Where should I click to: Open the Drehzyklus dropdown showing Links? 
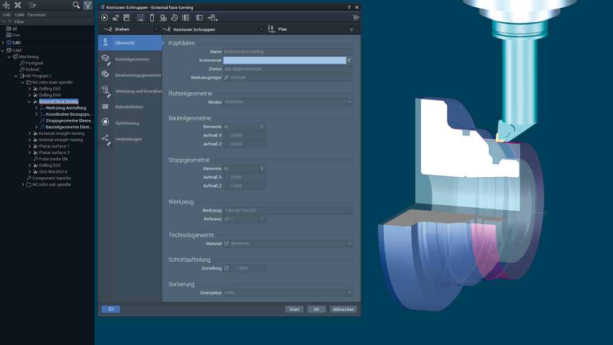click(288, 293)
